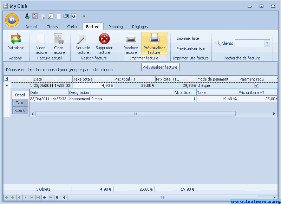The height and width of the screenshot is (204, 281).
Task: Sort by the Taxe totale column header
Action: coord(93,79)
